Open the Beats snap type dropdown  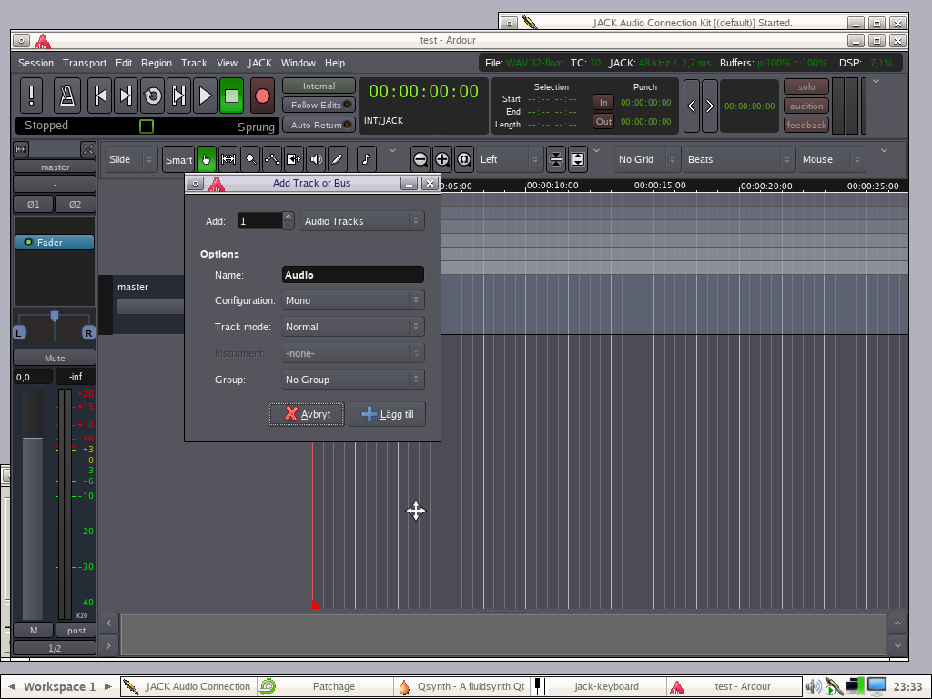point(739,159)
